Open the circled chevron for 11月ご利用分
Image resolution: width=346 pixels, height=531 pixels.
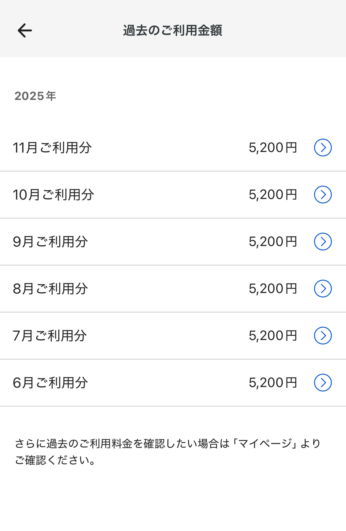[x=323, y=148]
